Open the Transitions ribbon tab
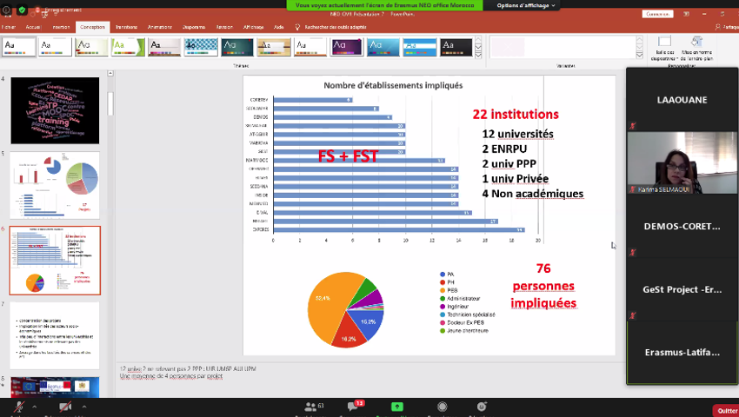Screen dimensions: 739x417 (126, 27)
